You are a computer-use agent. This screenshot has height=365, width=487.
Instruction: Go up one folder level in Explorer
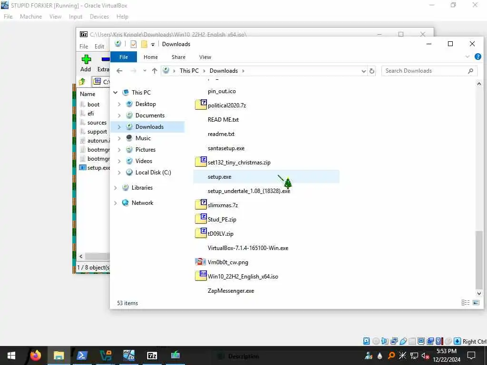[x=155, y=71]
